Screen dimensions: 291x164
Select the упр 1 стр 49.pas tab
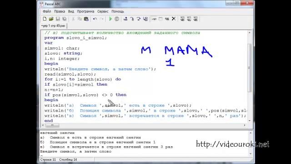[x=54, y=26]
